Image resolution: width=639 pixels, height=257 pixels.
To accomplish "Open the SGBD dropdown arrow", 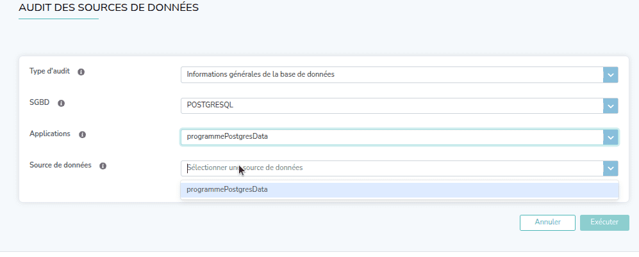I will [610, 106].
